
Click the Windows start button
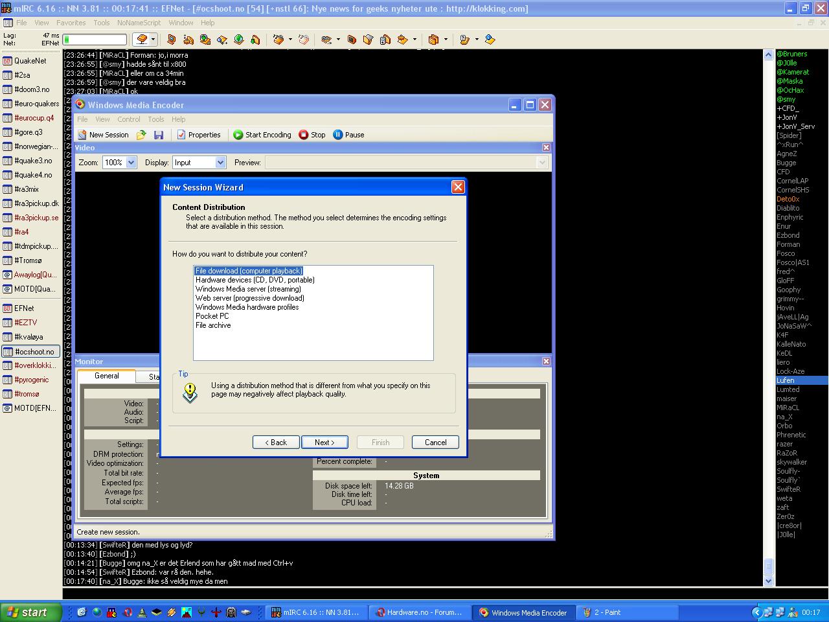pyautogui.click(x=30, y=612)
